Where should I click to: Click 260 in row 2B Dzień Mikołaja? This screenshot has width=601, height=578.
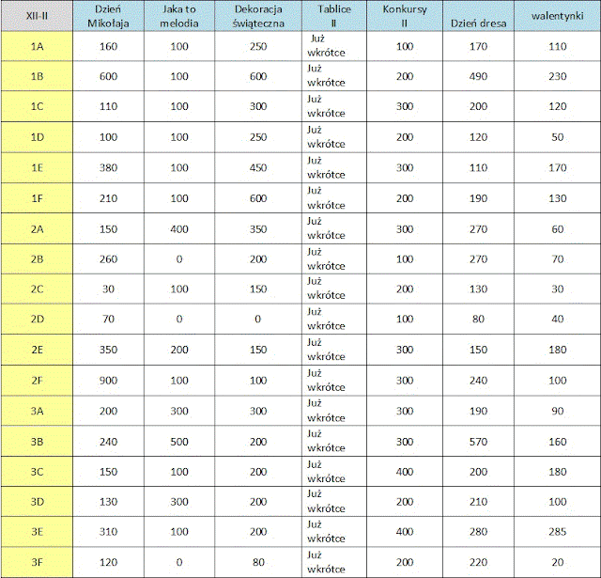(109, 258)
